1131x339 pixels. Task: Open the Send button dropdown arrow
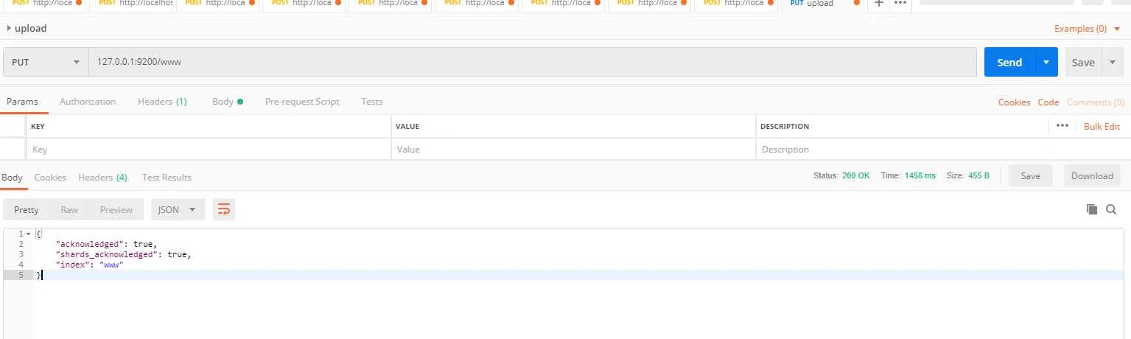click(x=1046, y=63)
